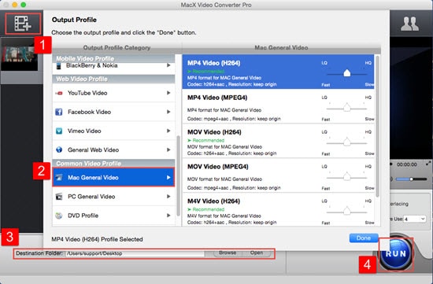Click the category list scrollbar
433x284 pixels.
179,175
